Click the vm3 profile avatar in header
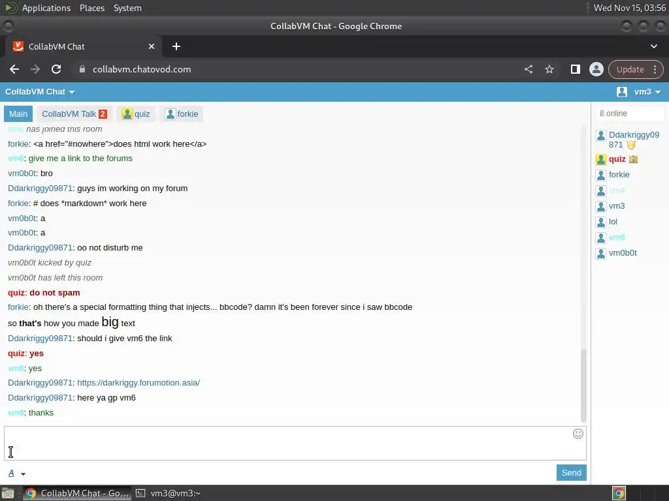This screenshot has width=669, height=501. point(622,92)
